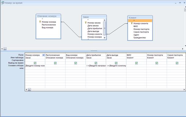Image resolution: width=186 pixels, height=117 pixels.
Task: Toggle the Номер паспорта column display checkbox
Action: (x=157, y=63)
